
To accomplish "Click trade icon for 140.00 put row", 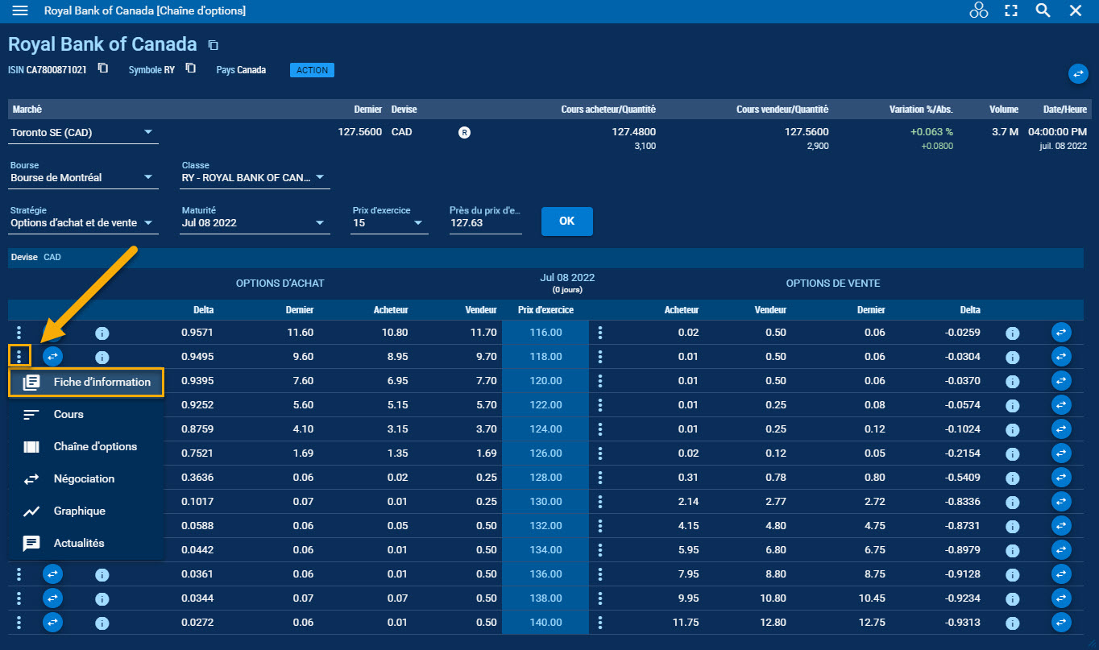I will (x=1061, y=623).
